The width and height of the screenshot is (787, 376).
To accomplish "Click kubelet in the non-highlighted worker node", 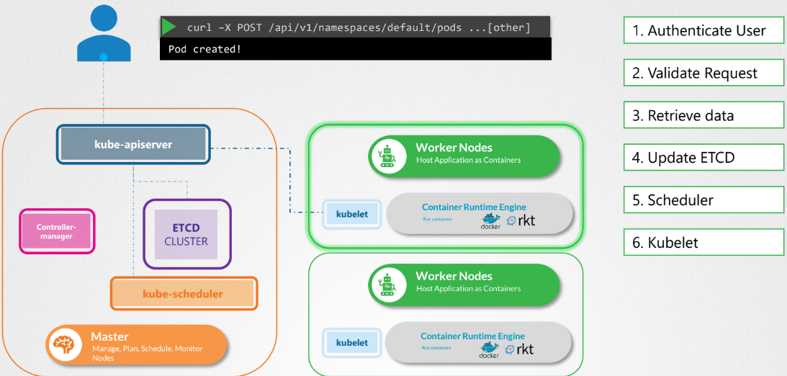I will (351, 342).
